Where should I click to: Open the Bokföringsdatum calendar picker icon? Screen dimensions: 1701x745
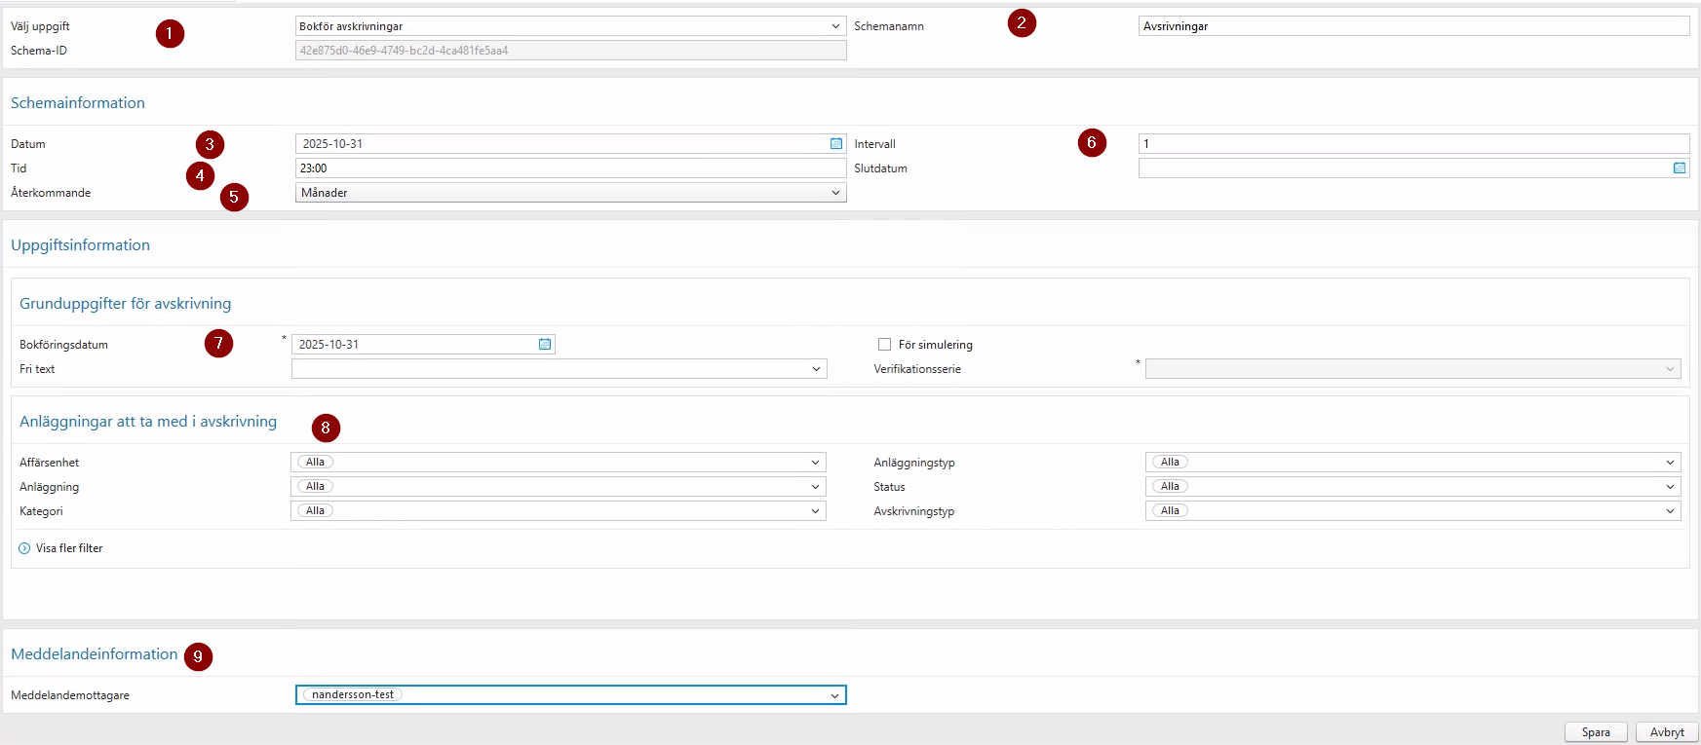point(545,345)
